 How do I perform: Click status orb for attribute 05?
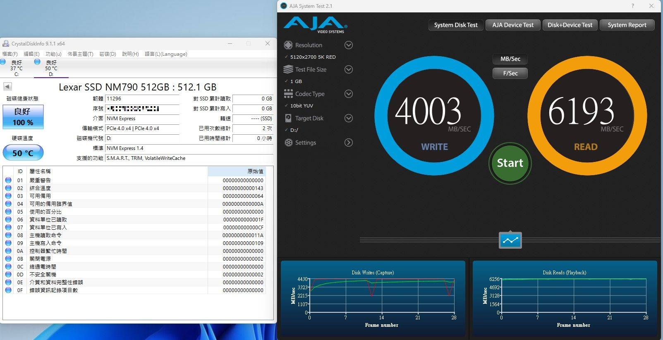coord(8,212)
